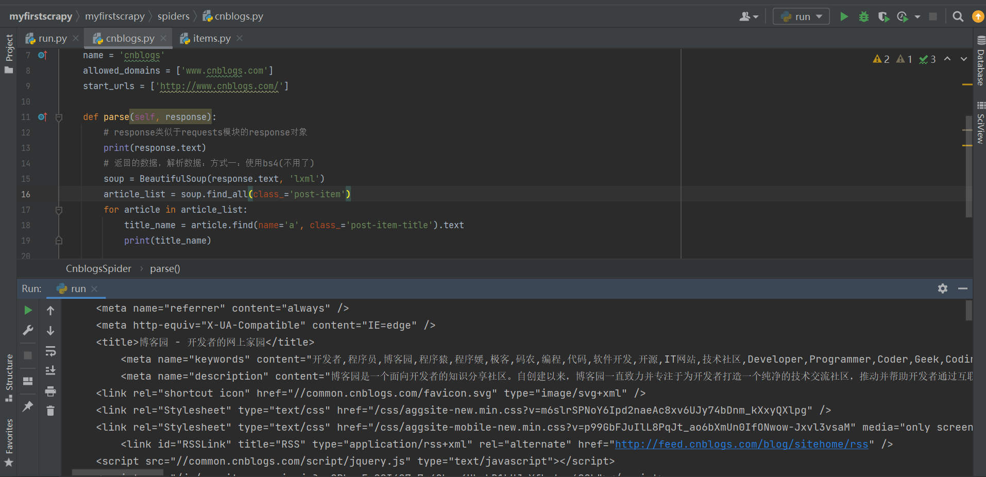Click the spiders folder breadcrumb
The image size is (986, 477).
[174, 16]
